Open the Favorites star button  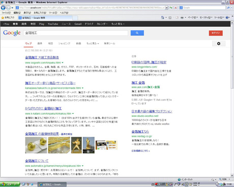point(8,17)
